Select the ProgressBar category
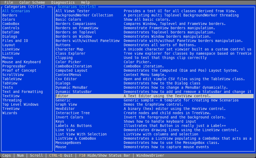256x158 pixels. (x=14, y=66)
